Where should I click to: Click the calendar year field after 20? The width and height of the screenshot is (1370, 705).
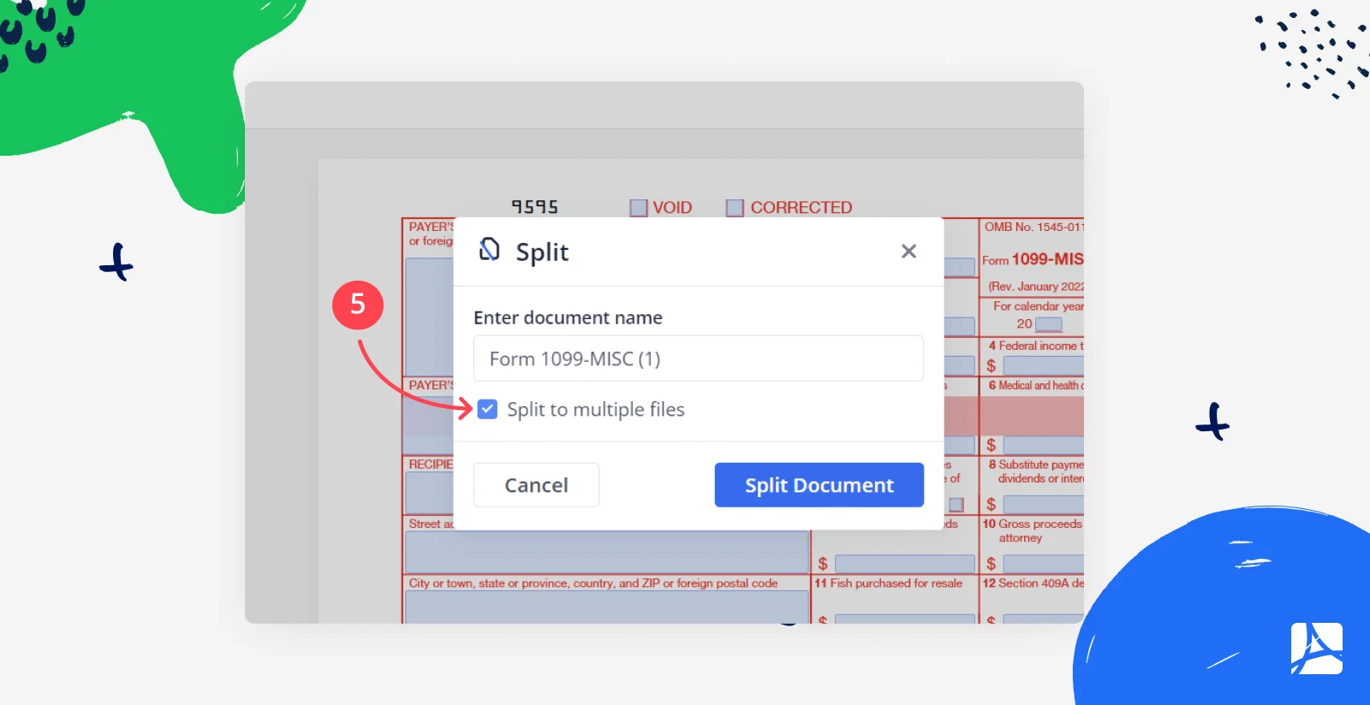1049,324
